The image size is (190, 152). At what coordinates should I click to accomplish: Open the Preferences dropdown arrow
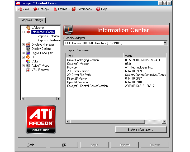click(x=94, y=9)
